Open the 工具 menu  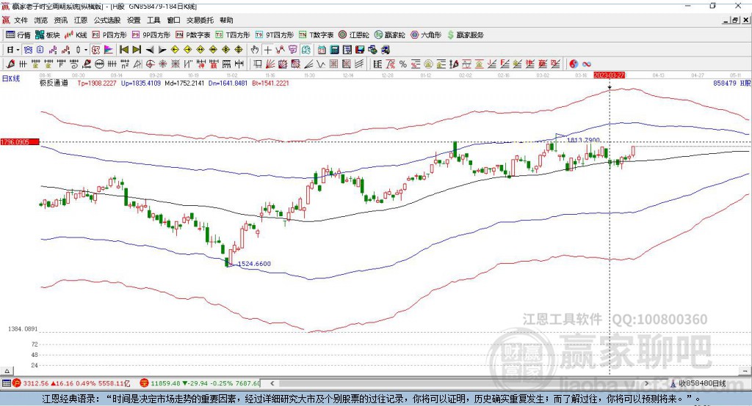click(153, 20)
